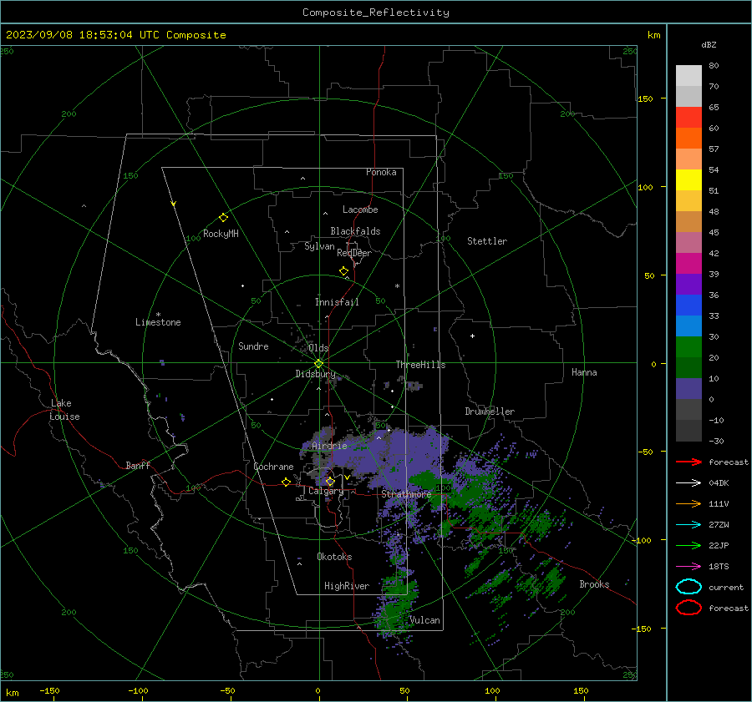Click the red 60 dBZ color swatch
Viewport: 752px width, 702px height.
coord(688,118)
